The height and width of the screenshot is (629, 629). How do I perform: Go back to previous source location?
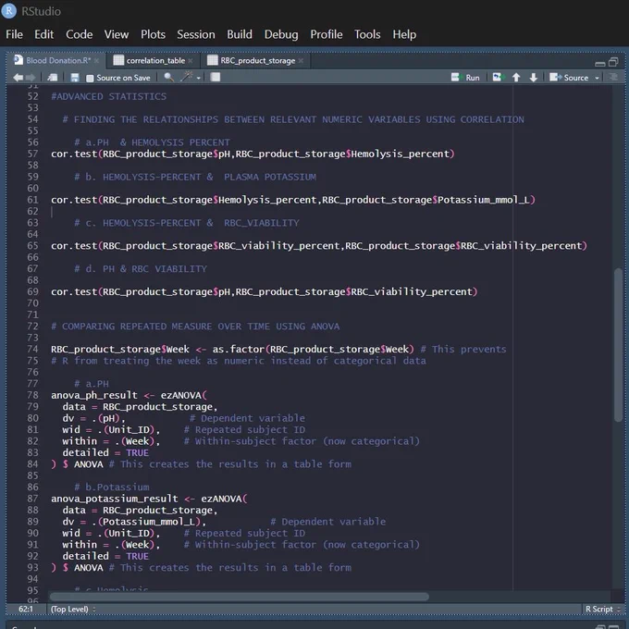[18, 78]
